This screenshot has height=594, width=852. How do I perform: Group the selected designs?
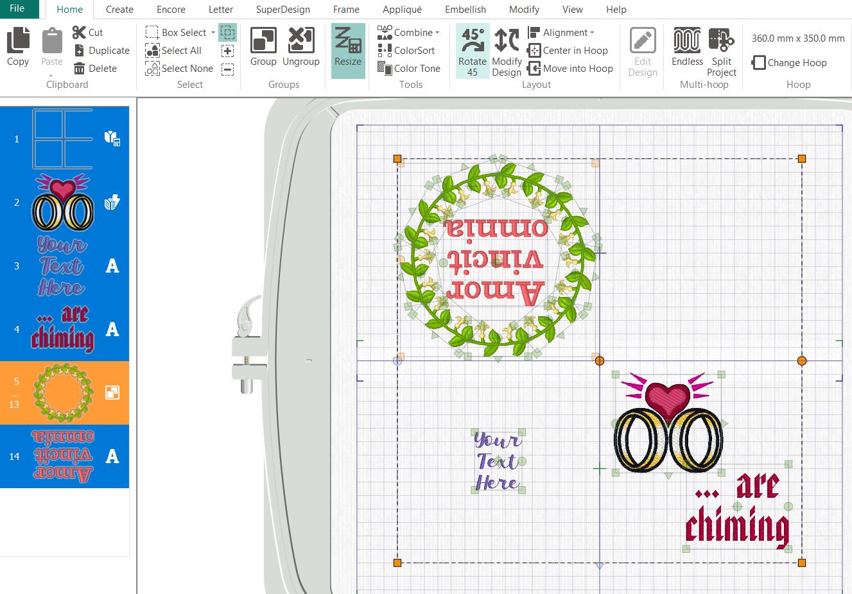[x=263, y=47]
